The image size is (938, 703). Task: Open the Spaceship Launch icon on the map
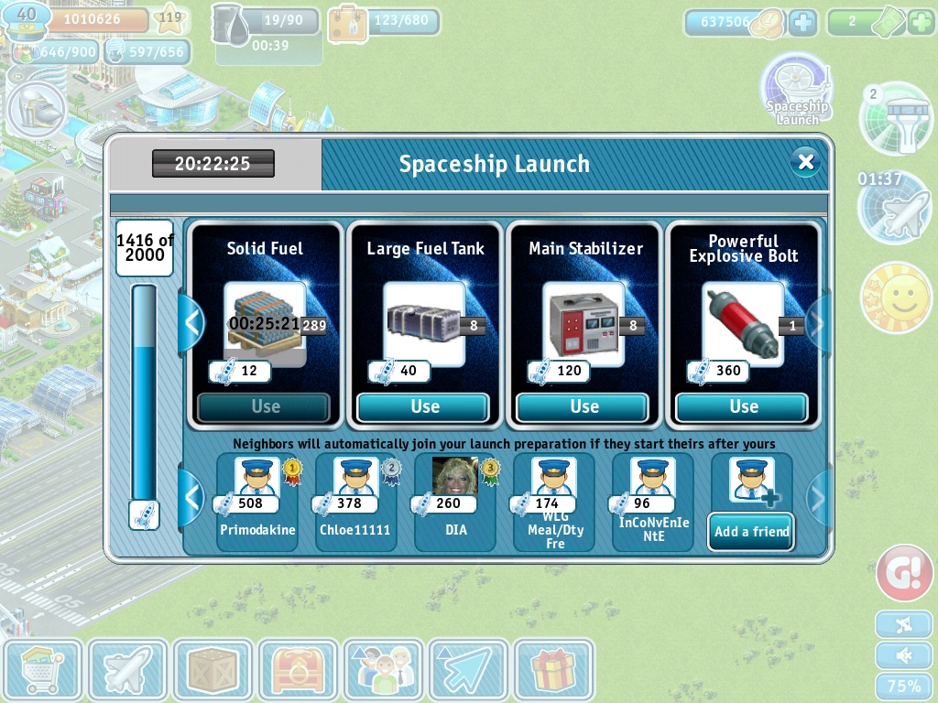[x=798, y=90]
